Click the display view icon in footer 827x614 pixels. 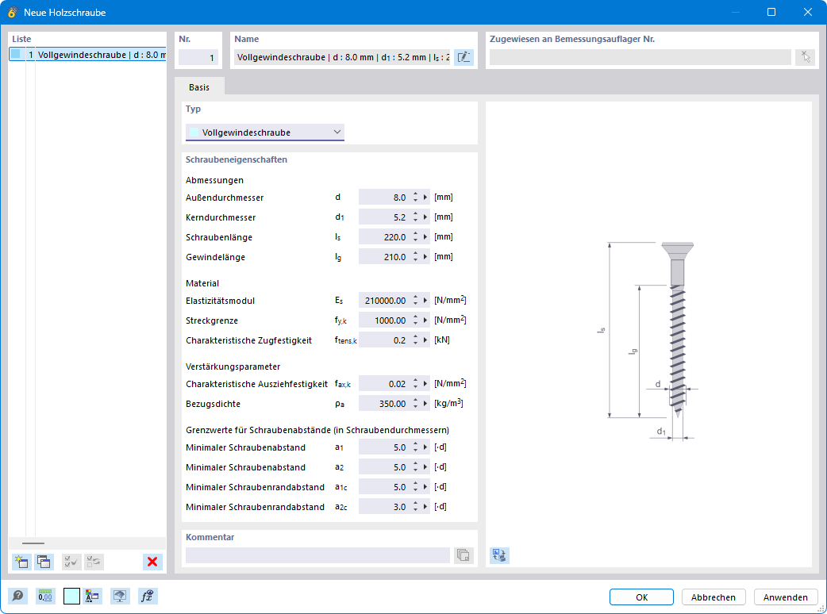click(121, 596)
